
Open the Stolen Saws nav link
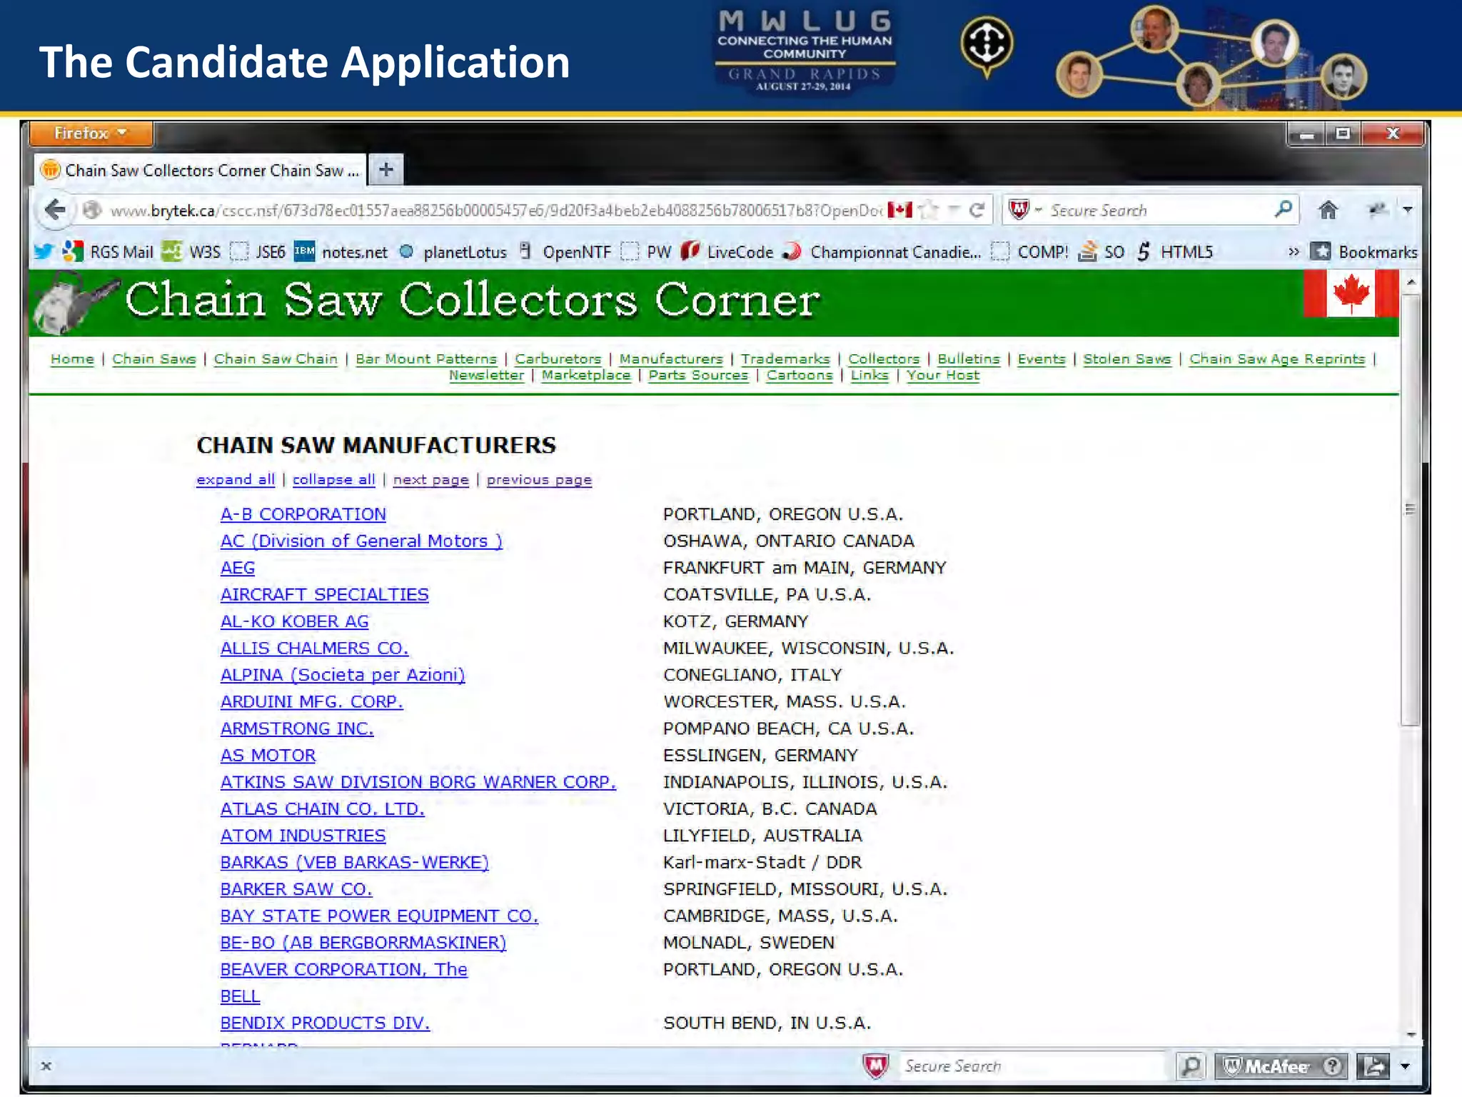point(1127,359)
